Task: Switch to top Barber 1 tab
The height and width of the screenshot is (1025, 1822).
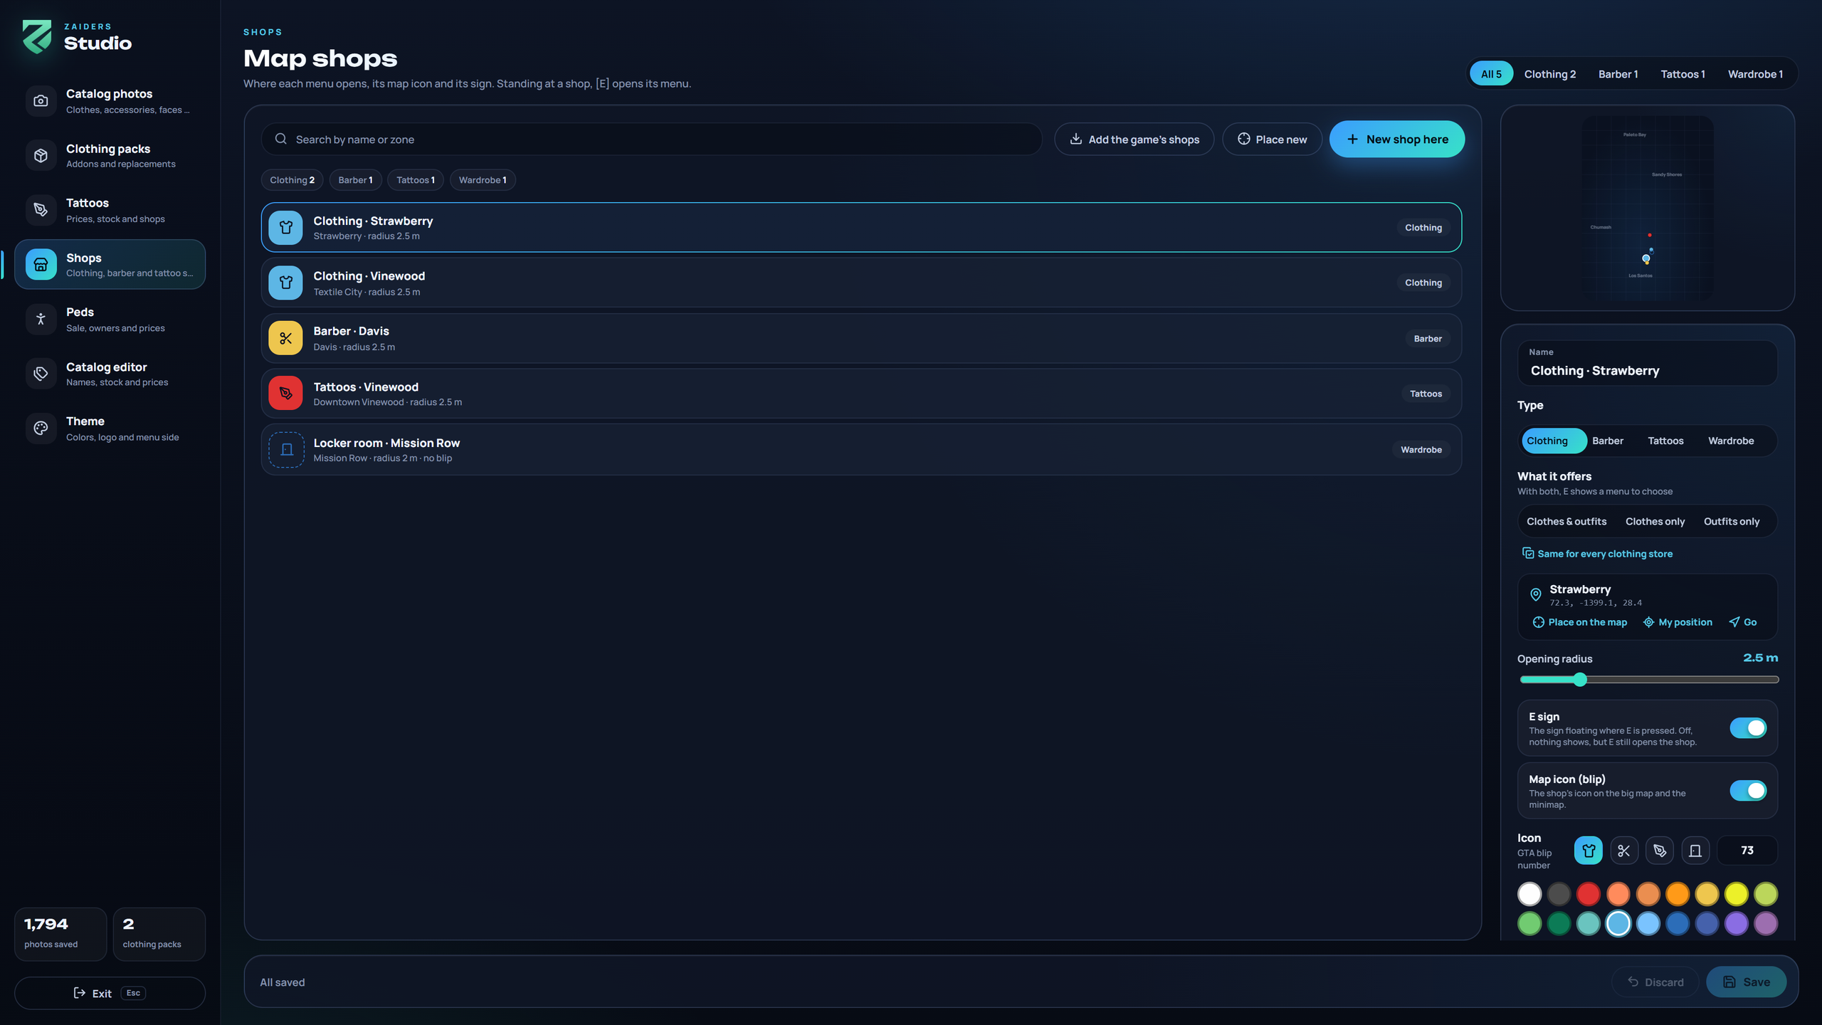Action: [1618, 74]
